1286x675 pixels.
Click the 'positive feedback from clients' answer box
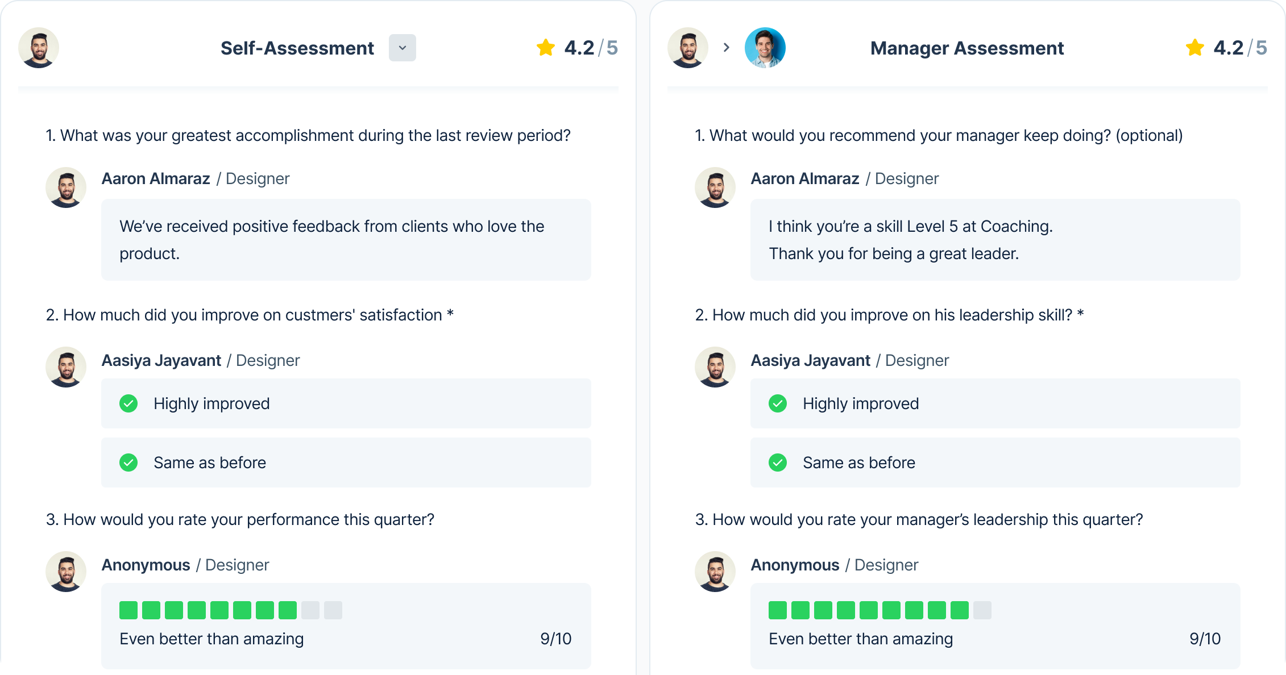pos(346,239)
